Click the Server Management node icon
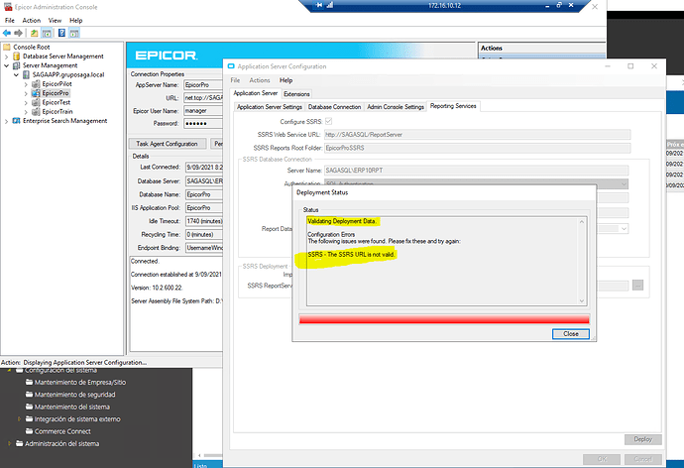The height and width of the screenshot is (468, 684). click(x=17, y=65)
